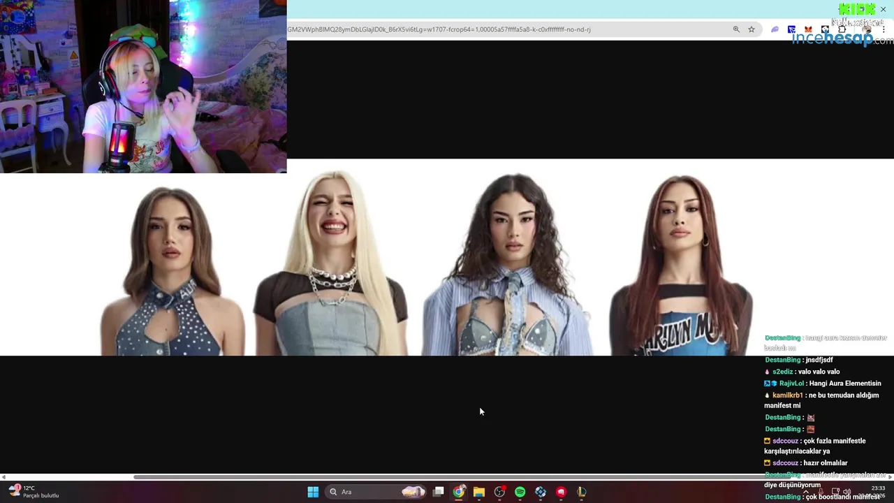Open Task View on the taskbar
The height and width of the screenshot is (503, 894).
[438, 492]
